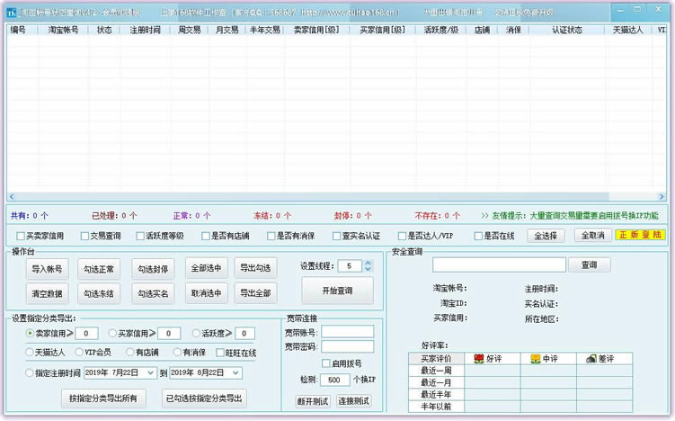Enable 启用拨号 dial-up checkbox

click(x=326, y=363)
